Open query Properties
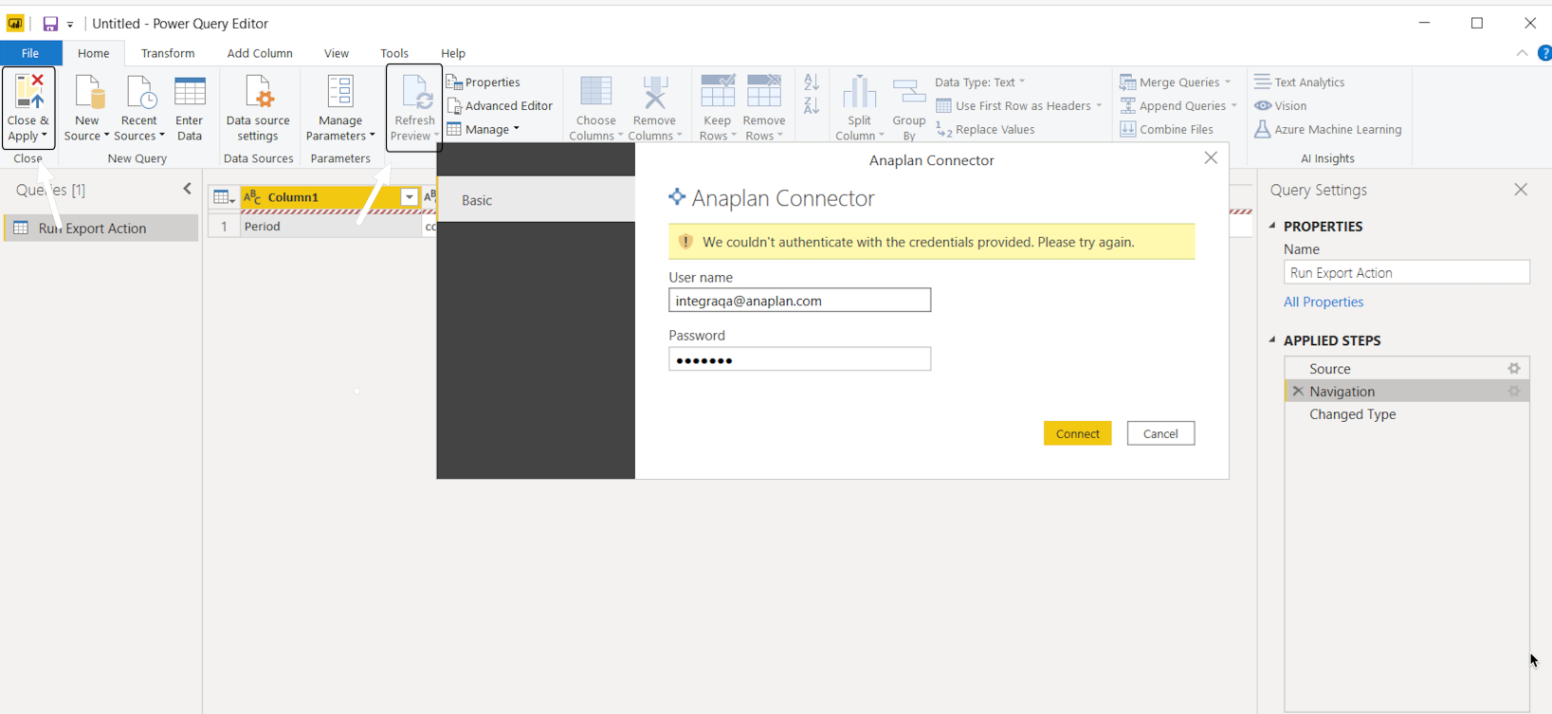 [x=484, y=82]
